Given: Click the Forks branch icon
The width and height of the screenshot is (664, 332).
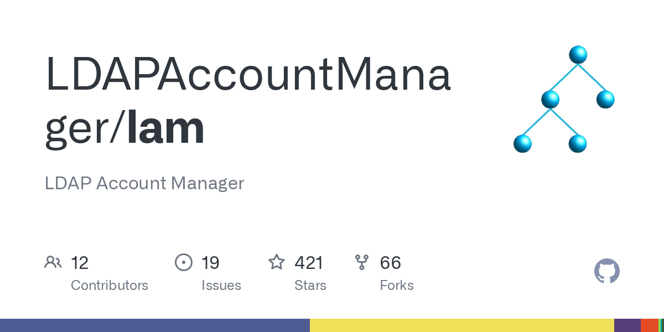Looking at the screenshot, I should [362, 262].
